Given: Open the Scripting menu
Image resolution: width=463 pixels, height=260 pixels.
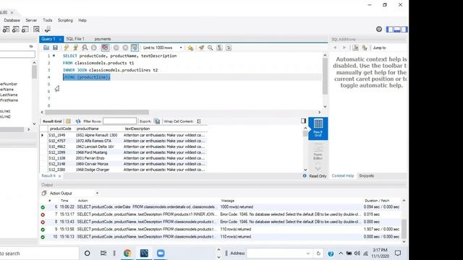Looking at the screenshot, I should [x=65, y=20].
